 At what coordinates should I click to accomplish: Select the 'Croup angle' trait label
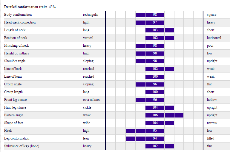tap(13, 84)
